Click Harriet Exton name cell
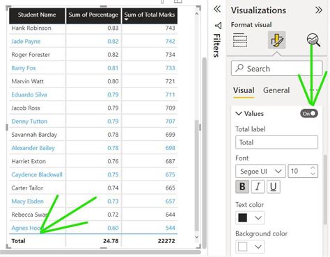330x257 pixels. click(x=29, y=161)
